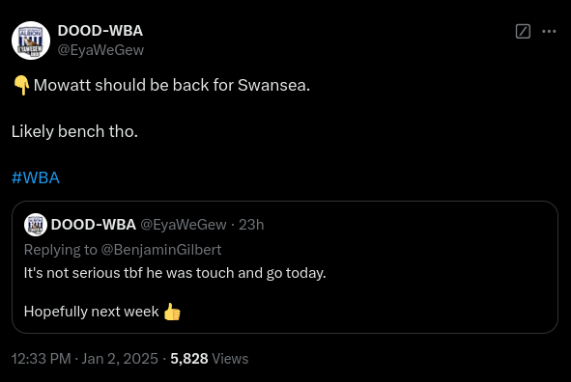Click the 12:33 PM timestamp
The width and height of the screenshot is (571, 382).
pyautogui.click(x=42, y=359)
